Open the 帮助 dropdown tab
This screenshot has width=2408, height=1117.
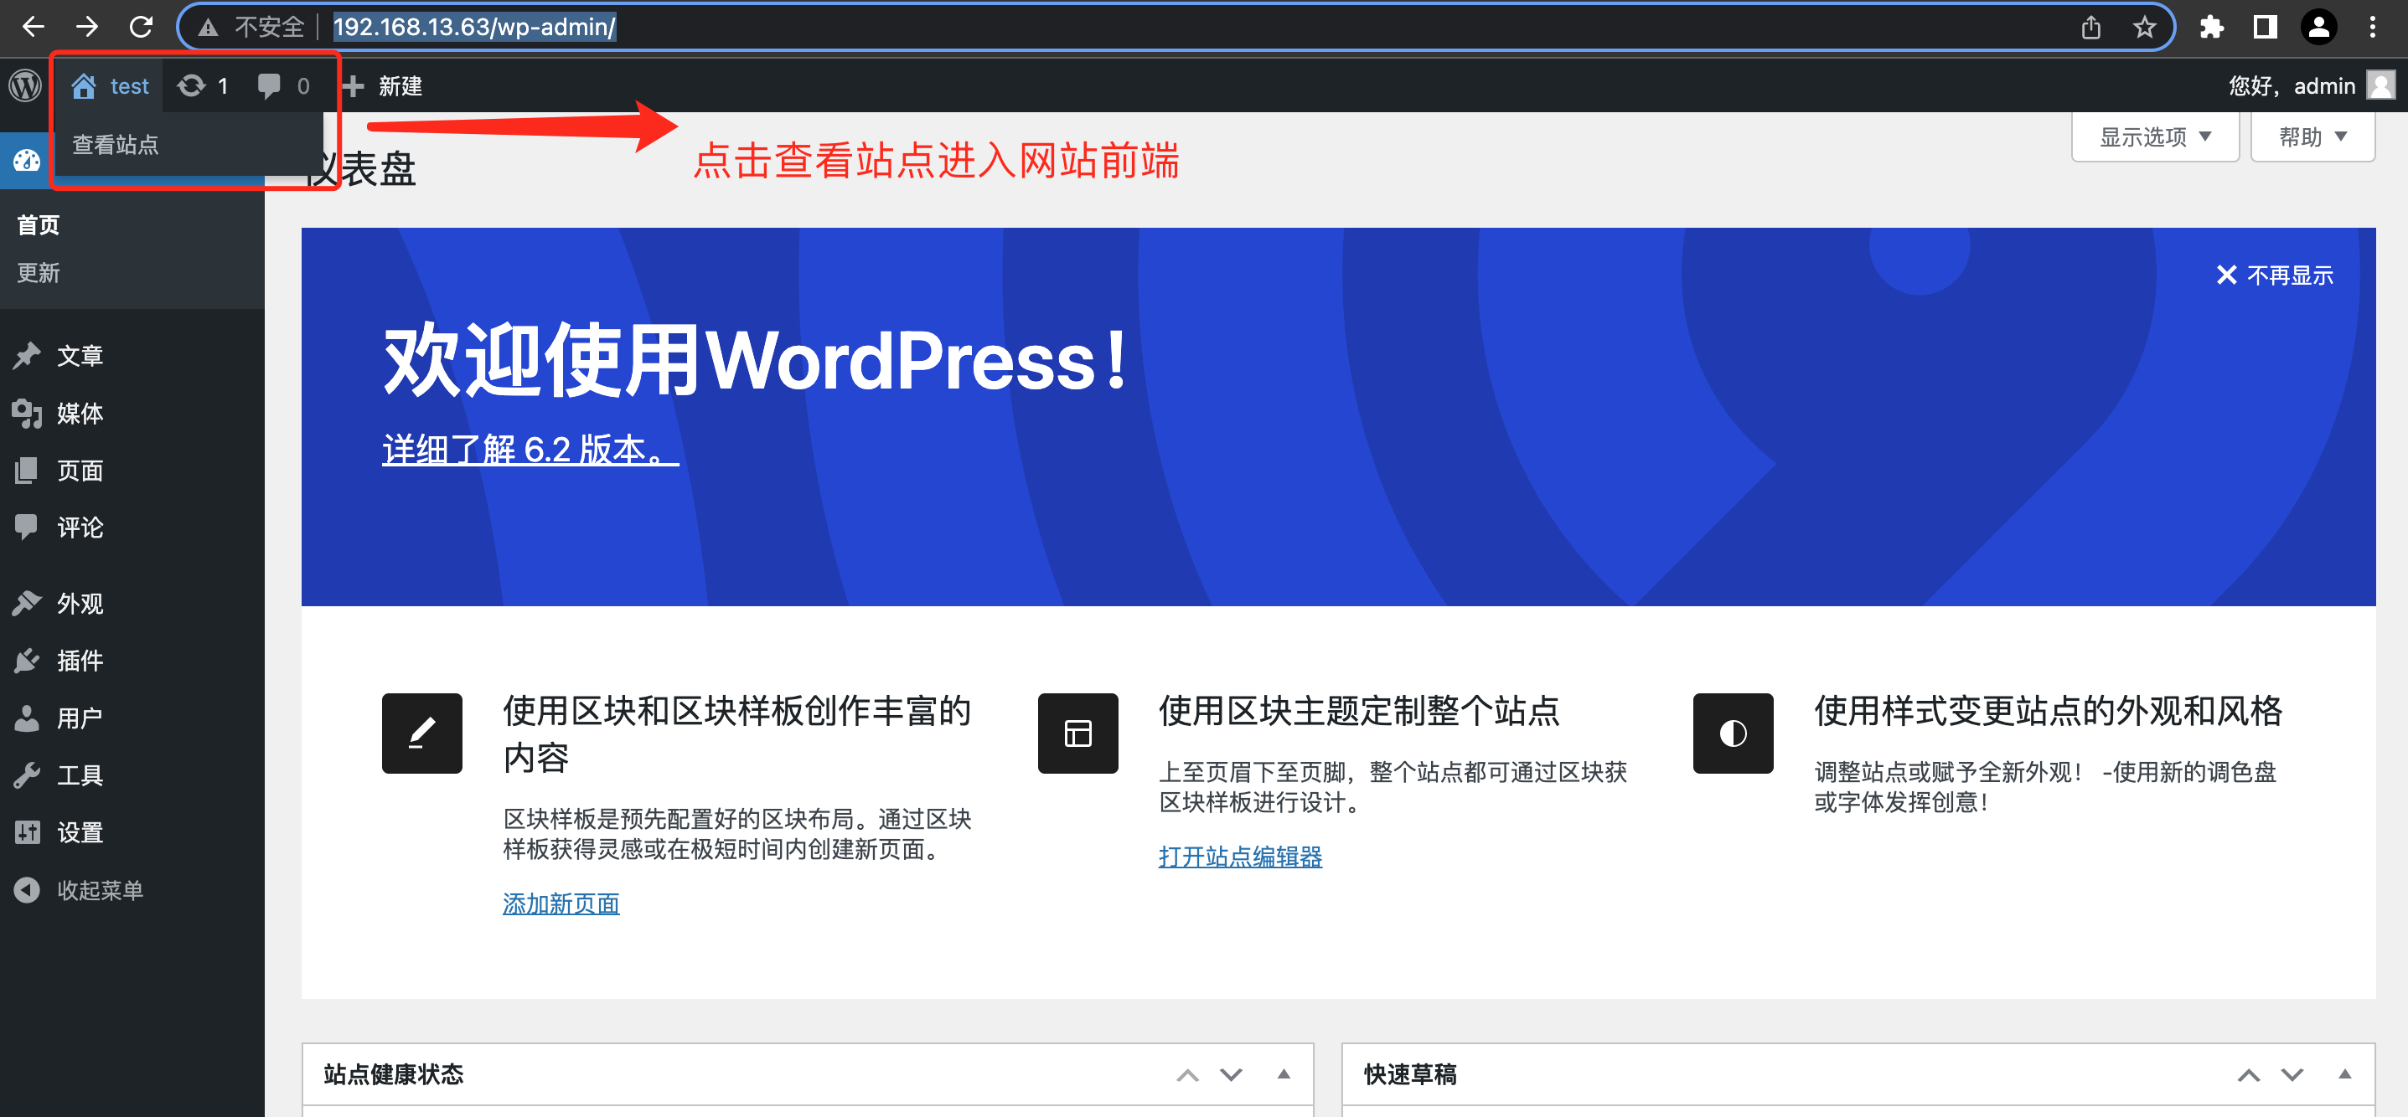[2312, 137]
